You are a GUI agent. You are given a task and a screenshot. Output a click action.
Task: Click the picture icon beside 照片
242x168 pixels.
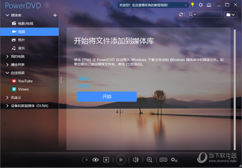[x=14, y=40]
